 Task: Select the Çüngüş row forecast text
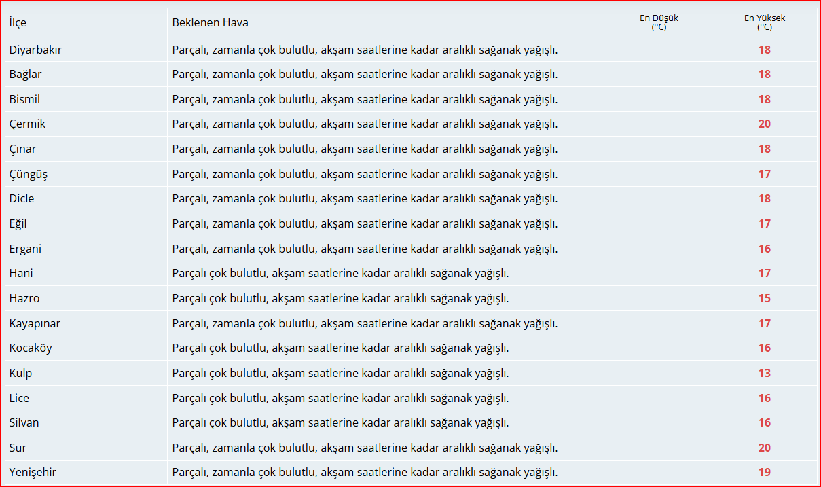pos(365,174)
